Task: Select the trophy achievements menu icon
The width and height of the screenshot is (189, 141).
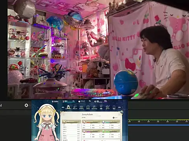Action: point(101,107)
